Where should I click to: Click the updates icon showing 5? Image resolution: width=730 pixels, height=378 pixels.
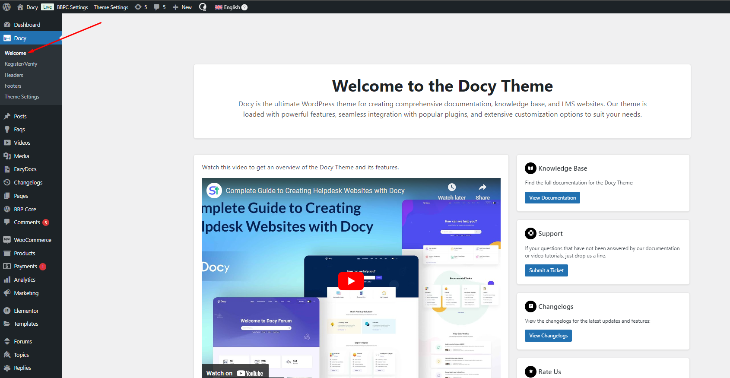pos(138,7)
